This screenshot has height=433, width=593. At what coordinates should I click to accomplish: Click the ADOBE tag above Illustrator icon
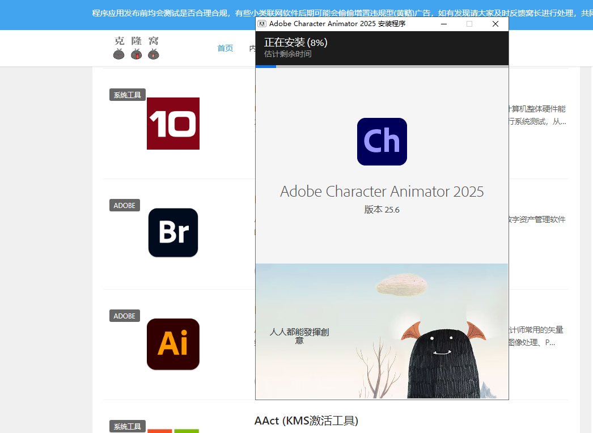tap(124, 316)
